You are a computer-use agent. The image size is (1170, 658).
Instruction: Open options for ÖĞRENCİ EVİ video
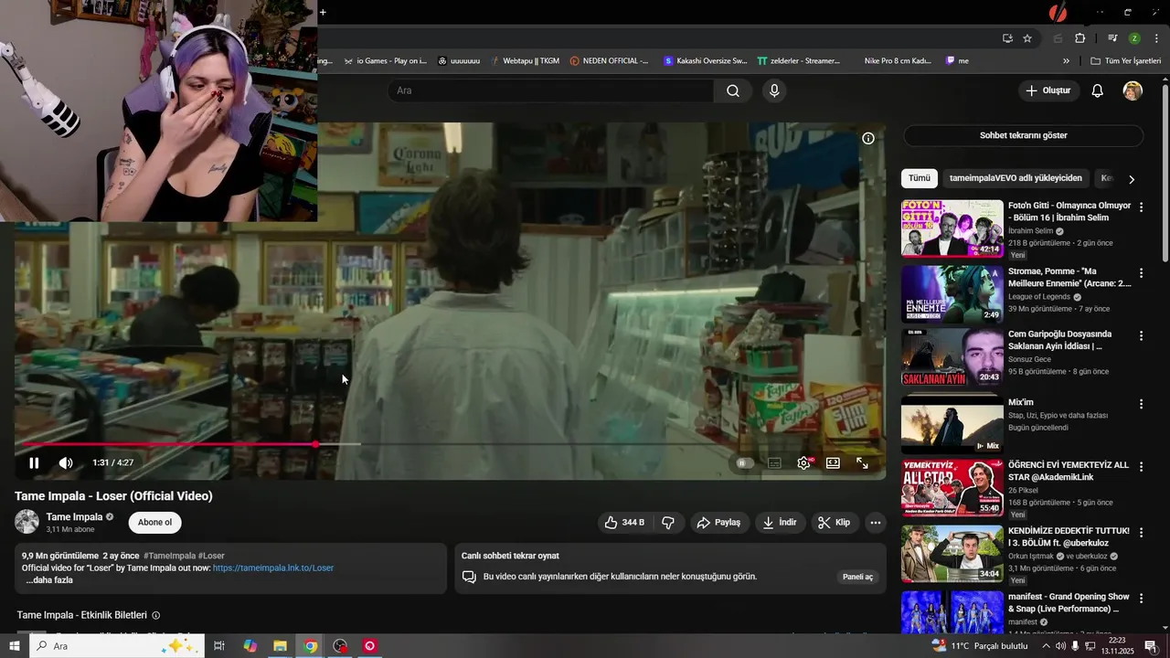click(x=1141, y=466)
